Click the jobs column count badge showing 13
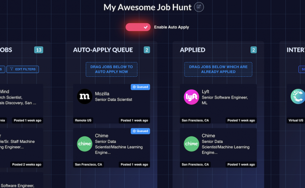 [38, 50]
